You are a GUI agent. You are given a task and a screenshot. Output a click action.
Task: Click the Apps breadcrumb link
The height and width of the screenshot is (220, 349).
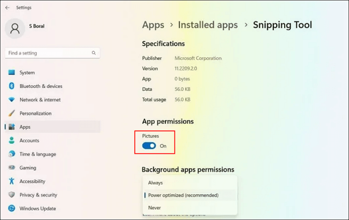click(153, 25)
